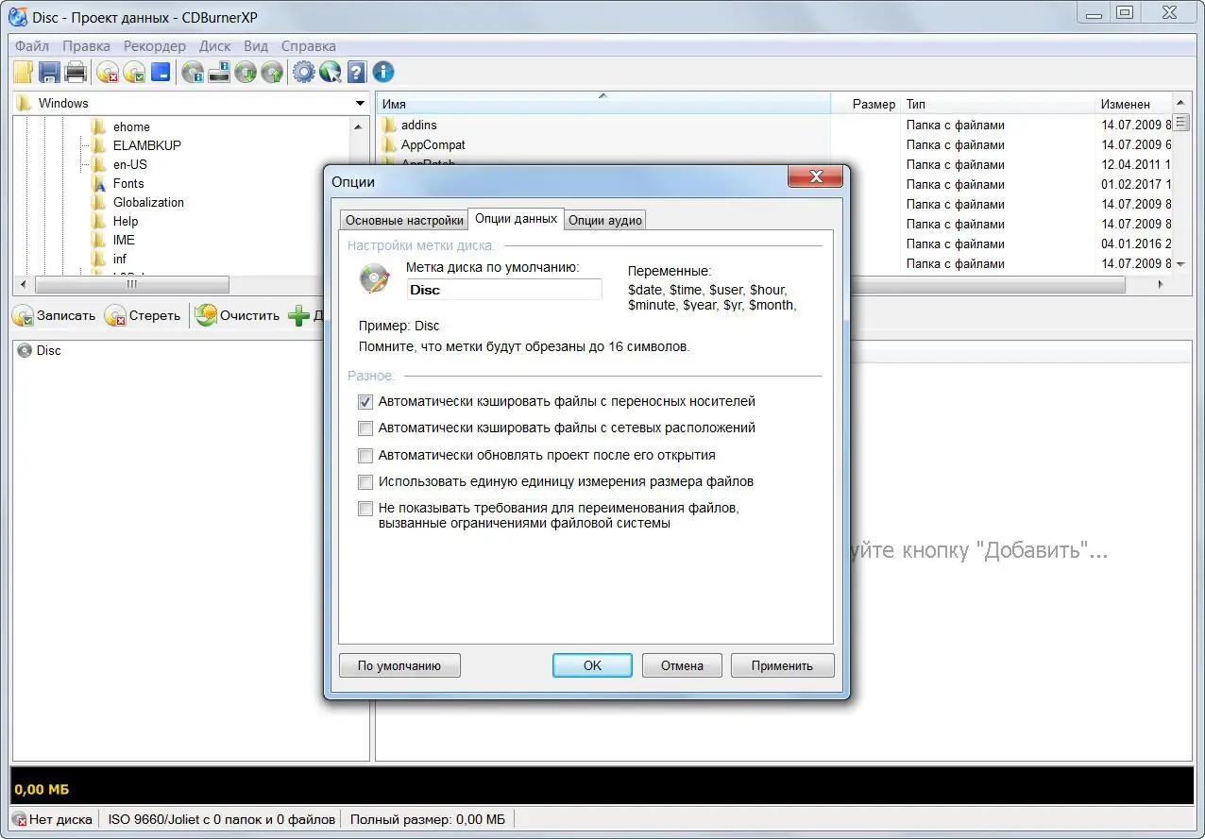Click the AppCompat folder icon in file list

tap(390, 144)
